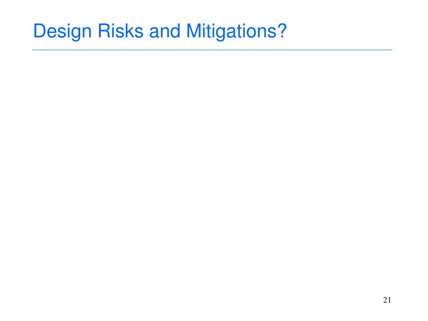Click the question mark ending the title
Screen dimensions: 428x321
[282, 31]
